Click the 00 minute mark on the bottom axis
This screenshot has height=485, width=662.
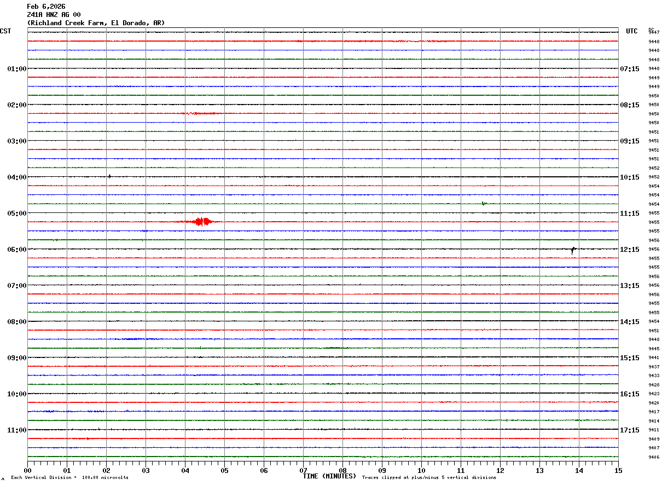(28, 471)
